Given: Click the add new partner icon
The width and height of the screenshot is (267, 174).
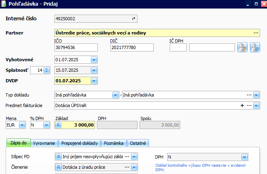Looking at the screenshot, I should pos(255,47).
